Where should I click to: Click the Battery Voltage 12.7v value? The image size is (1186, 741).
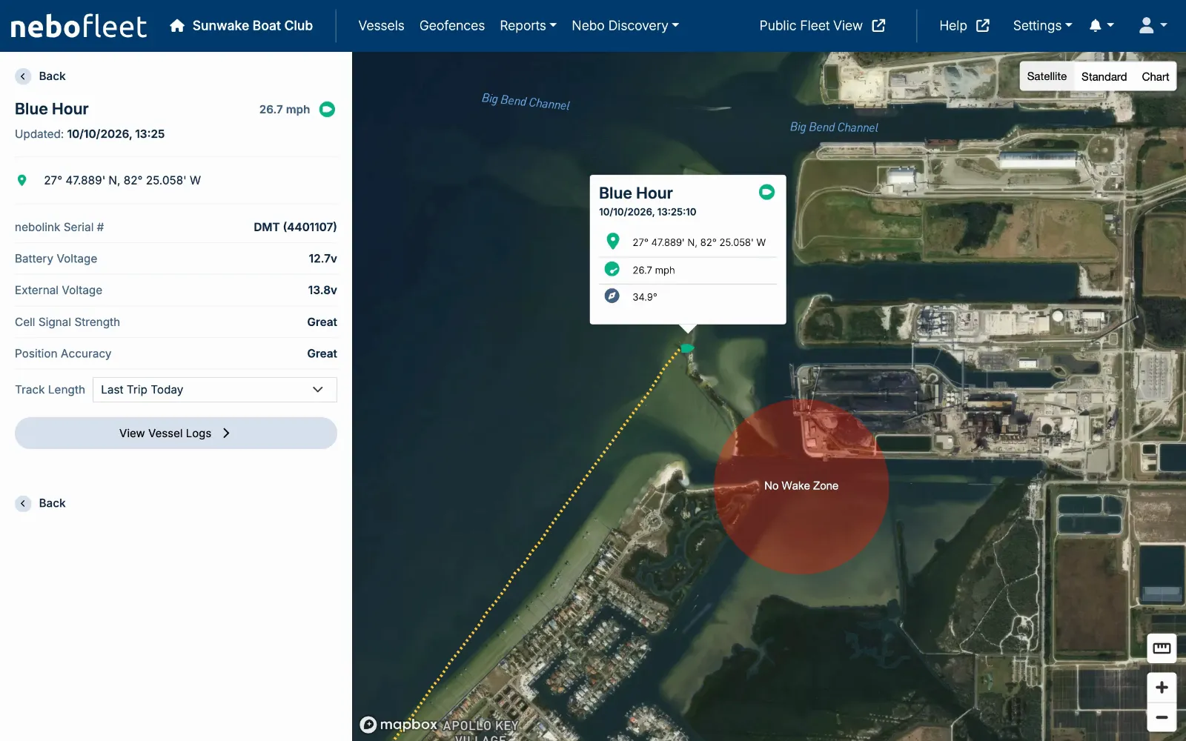coord(322,259)
